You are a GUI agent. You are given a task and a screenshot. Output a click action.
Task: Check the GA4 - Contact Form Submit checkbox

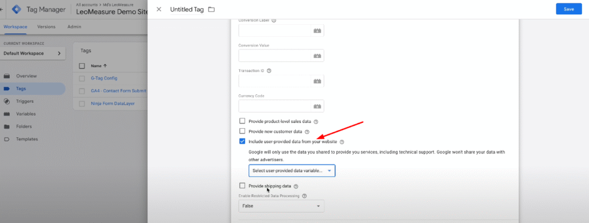(x=82, y=91)
